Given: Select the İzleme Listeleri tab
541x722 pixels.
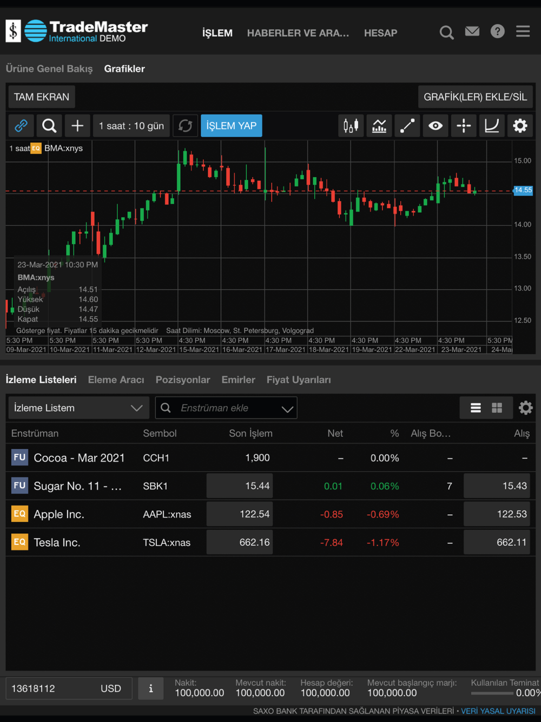Looking at the screenshot, I should coord(41,380).
